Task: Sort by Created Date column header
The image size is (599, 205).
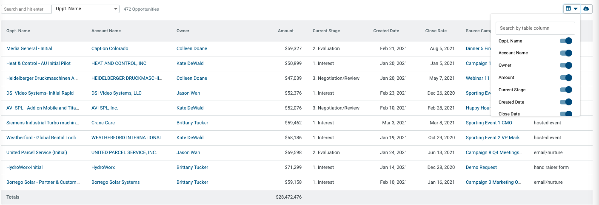Action: (386, 31)
